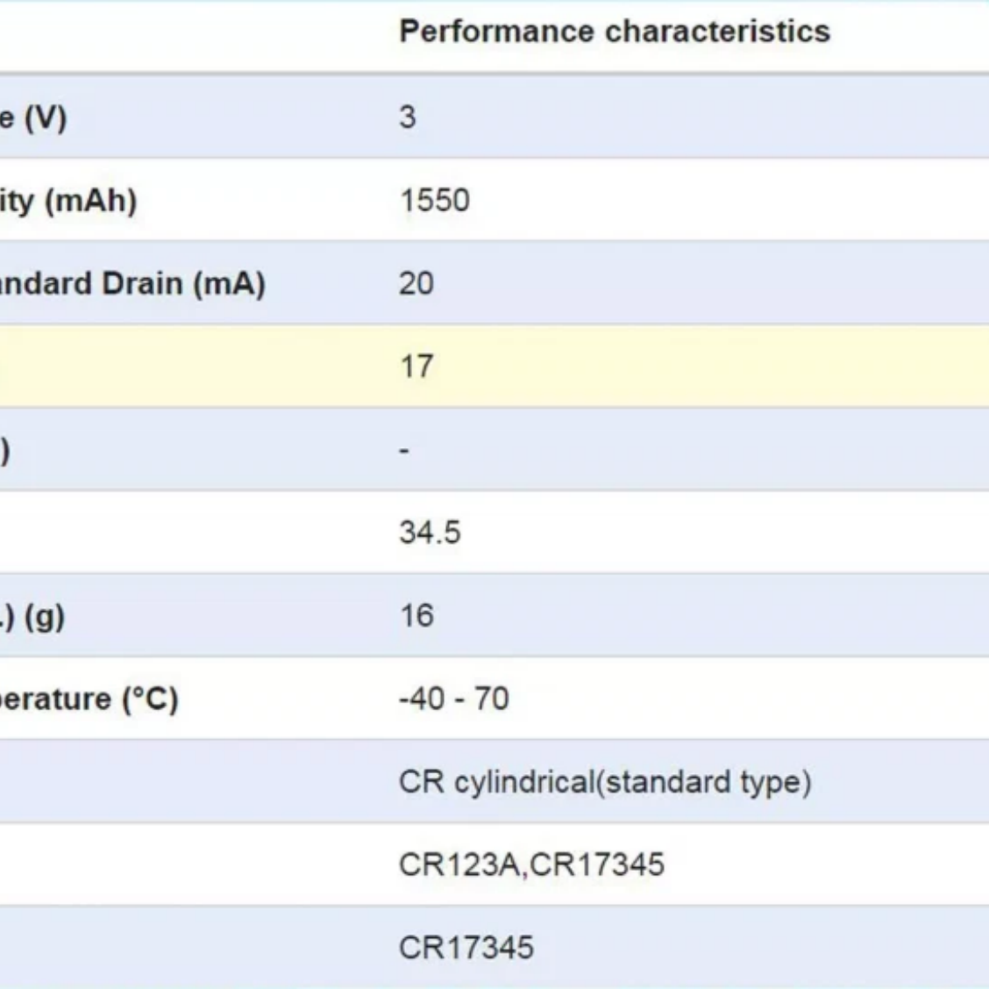Click the "perature (°C)" row label

88,700
